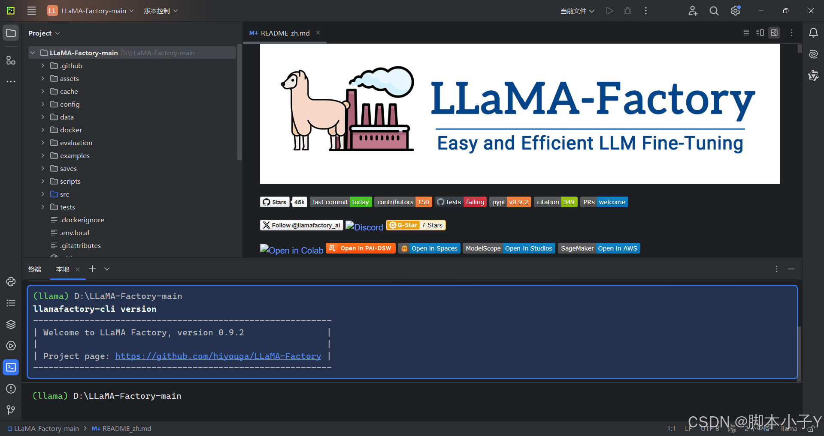The width and height of the screenshot is (824, 436).
Task: Close the 本地 terminal tab
Action: tap(78, 269)
